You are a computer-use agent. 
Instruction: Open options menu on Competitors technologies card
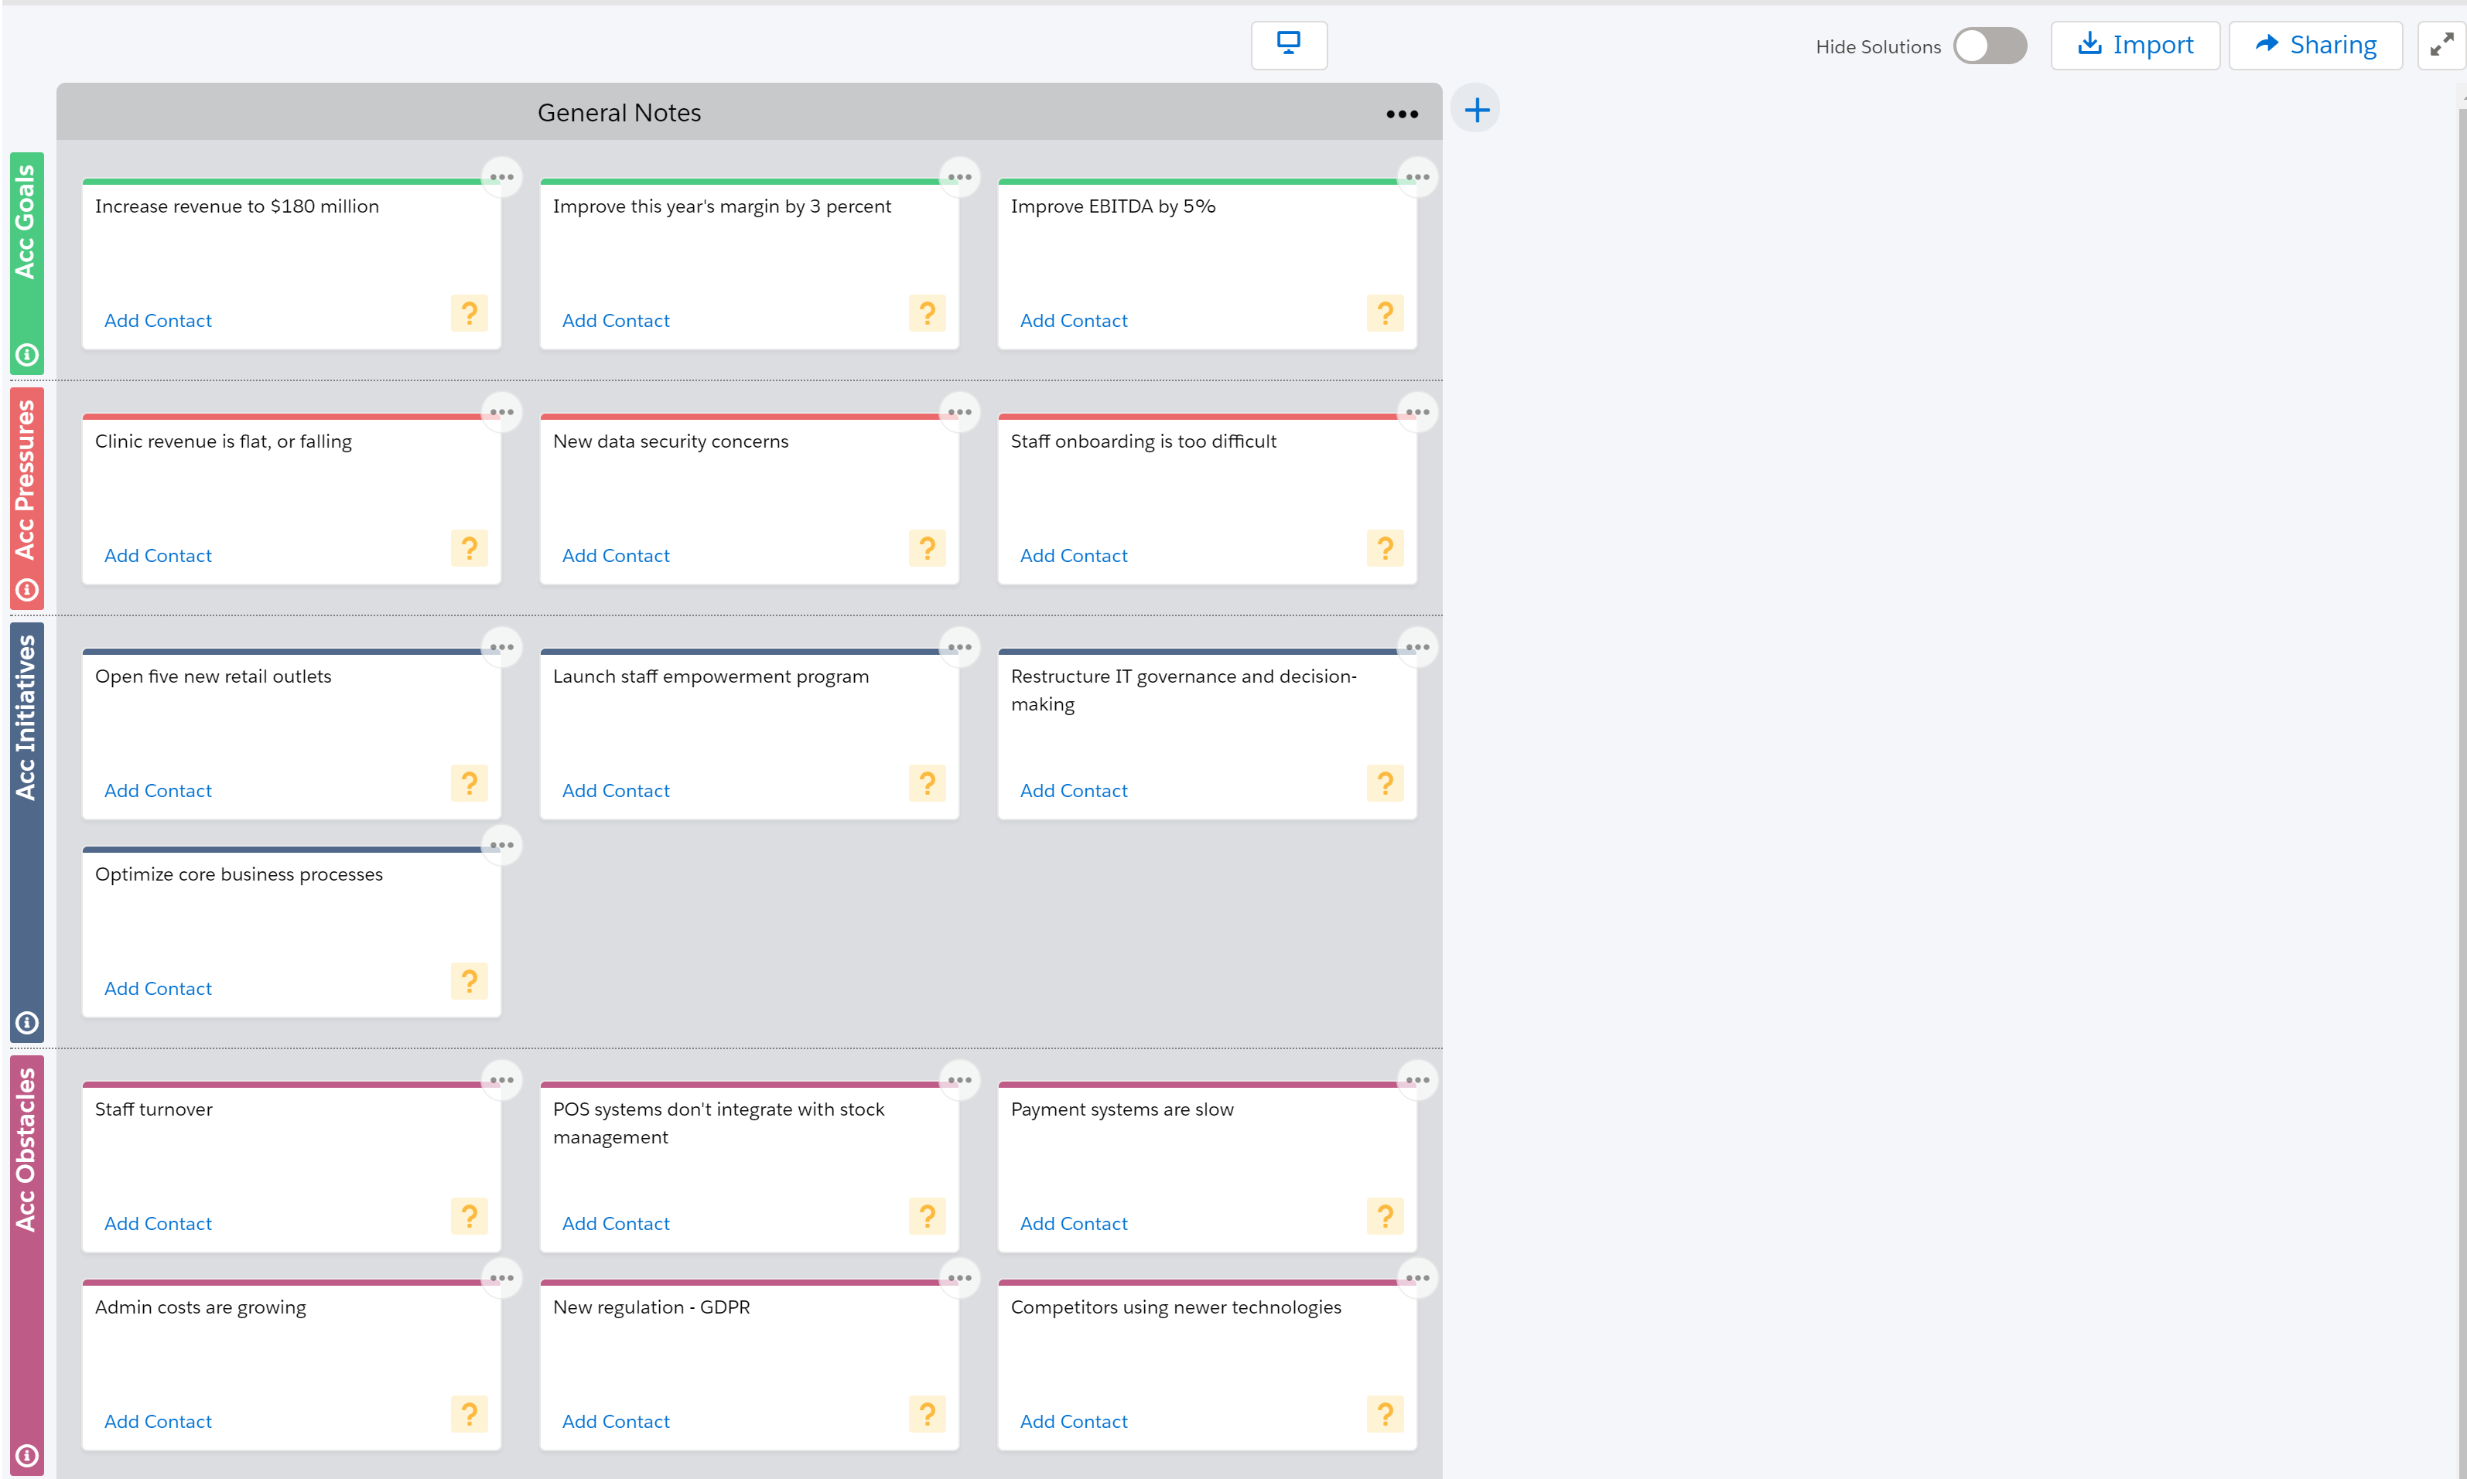(x=1417, y=1279)
